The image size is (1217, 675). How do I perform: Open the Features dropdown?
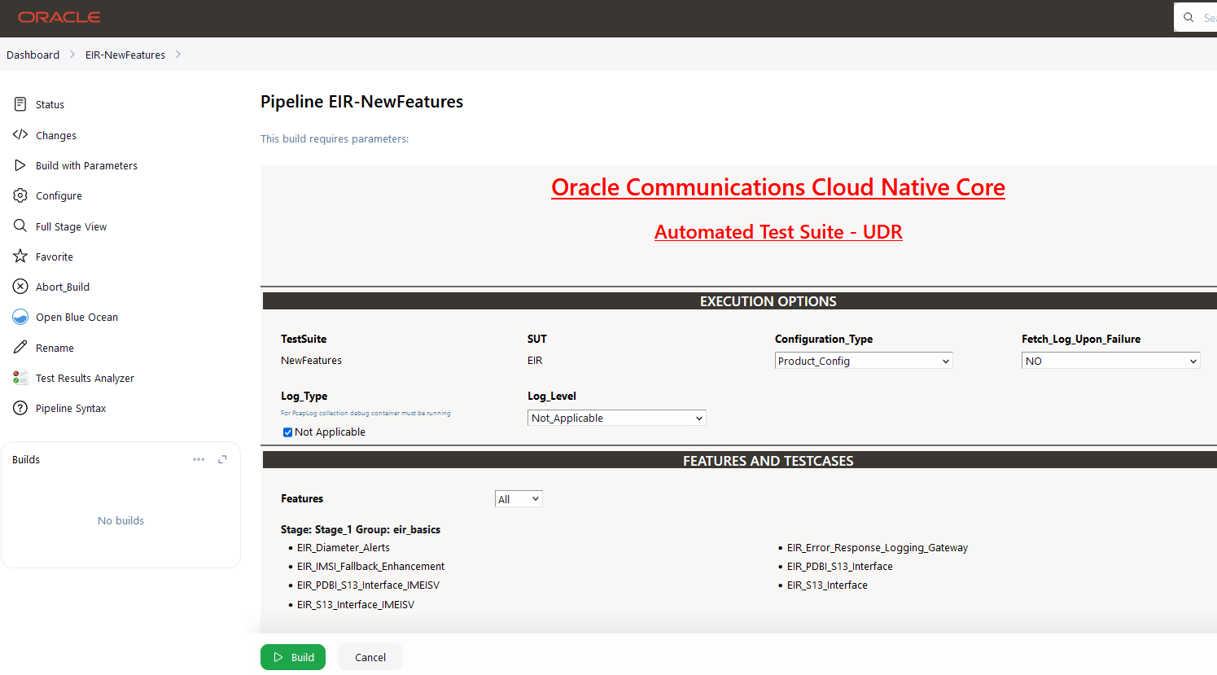coord(519,499)
